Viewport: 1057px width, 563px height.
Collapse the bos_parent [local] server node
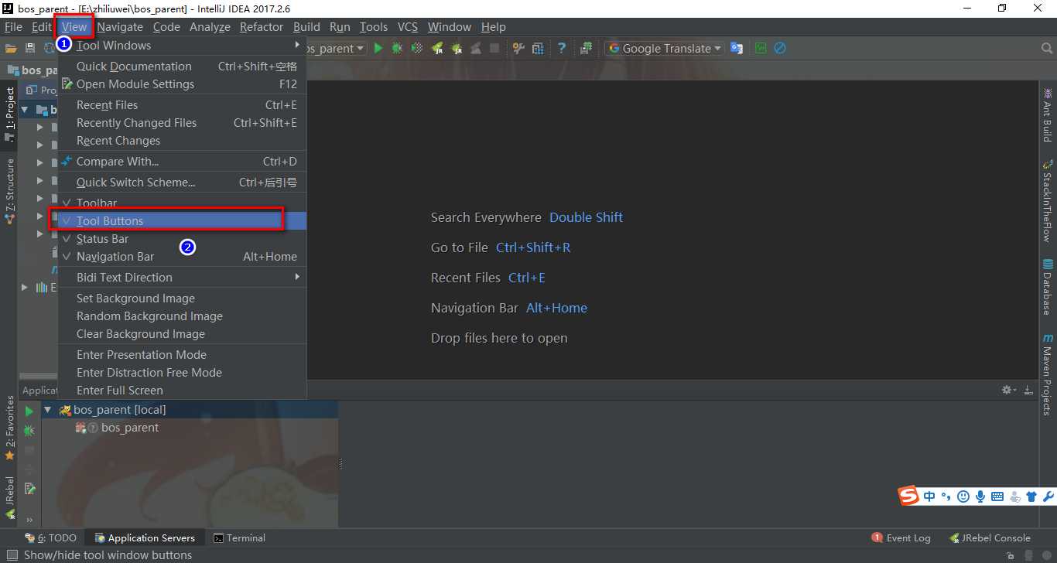point(48,410)
